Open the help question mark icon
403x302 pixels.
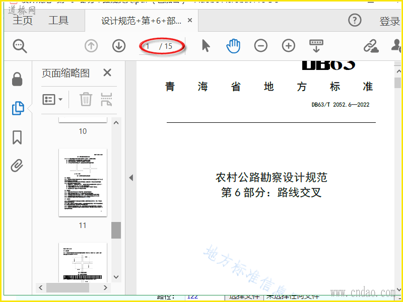(355, 20)
